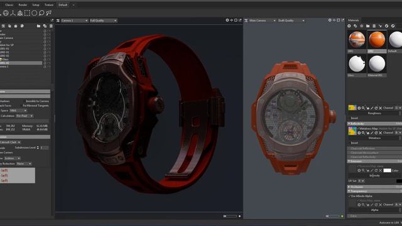The height and width of the screenshot is (226, 402).
Task: Click the Emission color swatch
Action: click(x=387, y=170)
